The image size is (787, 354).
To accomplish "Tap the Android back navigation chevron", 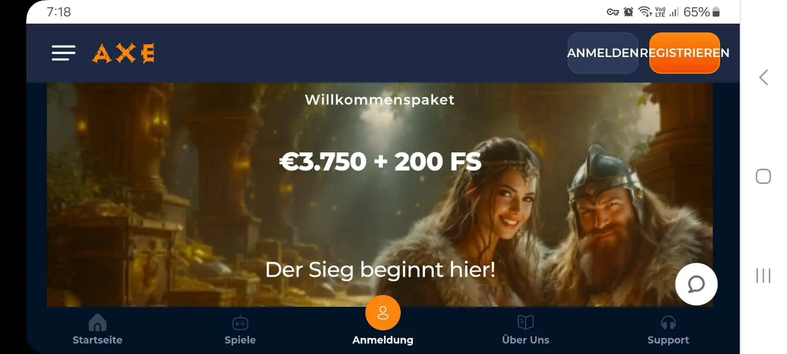I will point(763,77).
